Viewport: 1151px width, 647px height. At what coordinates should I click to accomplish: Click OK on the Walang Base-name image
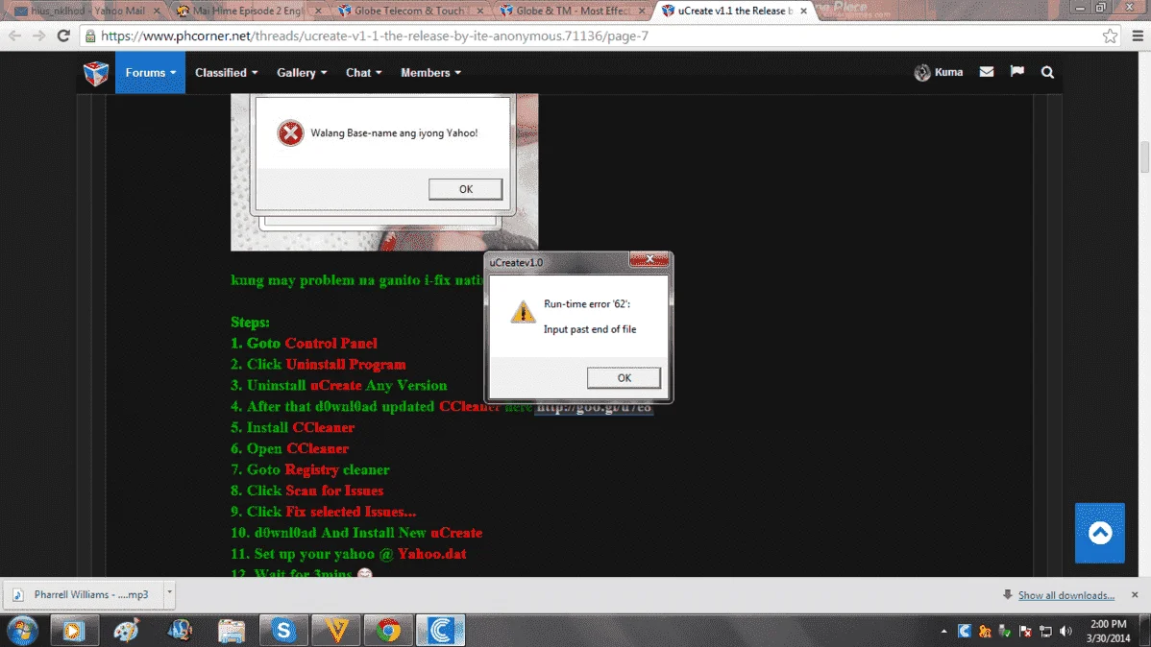(465, 189)
